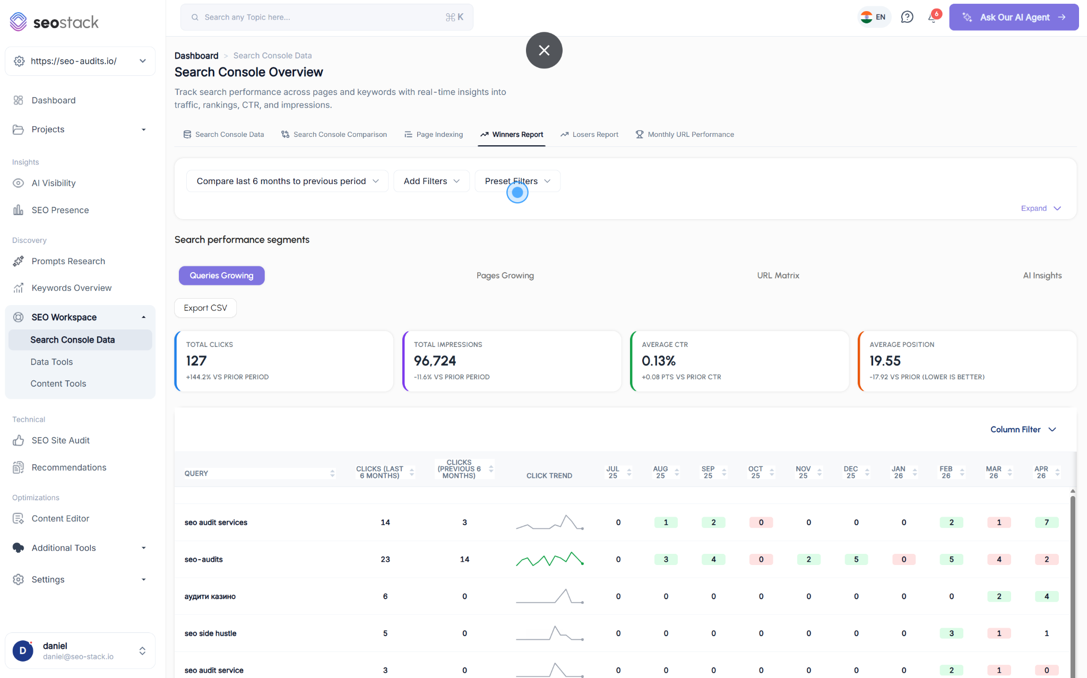Open the compare period dropdown
This screenshot has width=1087, height=678.
pyautogui.click(x=287, y=181)
